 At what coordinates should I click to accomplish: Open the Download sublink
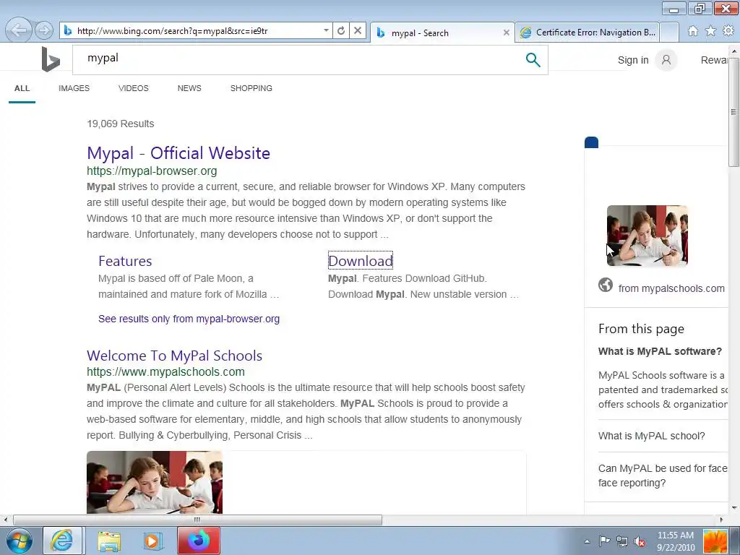coord(361,261)
